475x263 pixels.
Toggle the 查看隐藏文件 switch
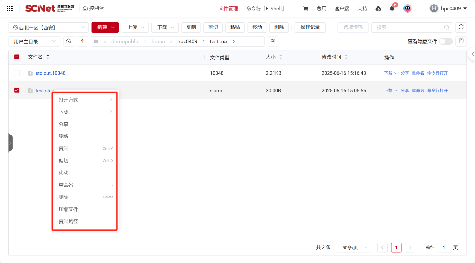(446, 41)
